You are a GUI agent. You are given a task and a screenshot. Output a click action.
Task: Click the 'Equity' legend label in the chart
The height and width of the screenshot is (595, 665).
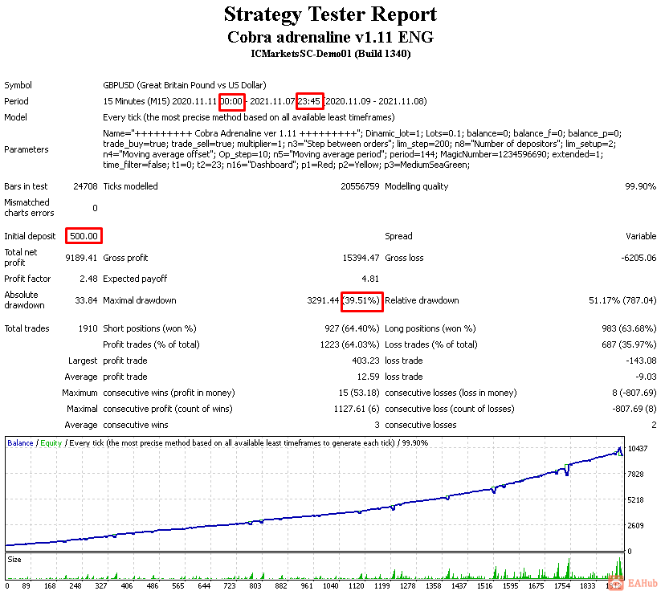click(x=51, y=443)
